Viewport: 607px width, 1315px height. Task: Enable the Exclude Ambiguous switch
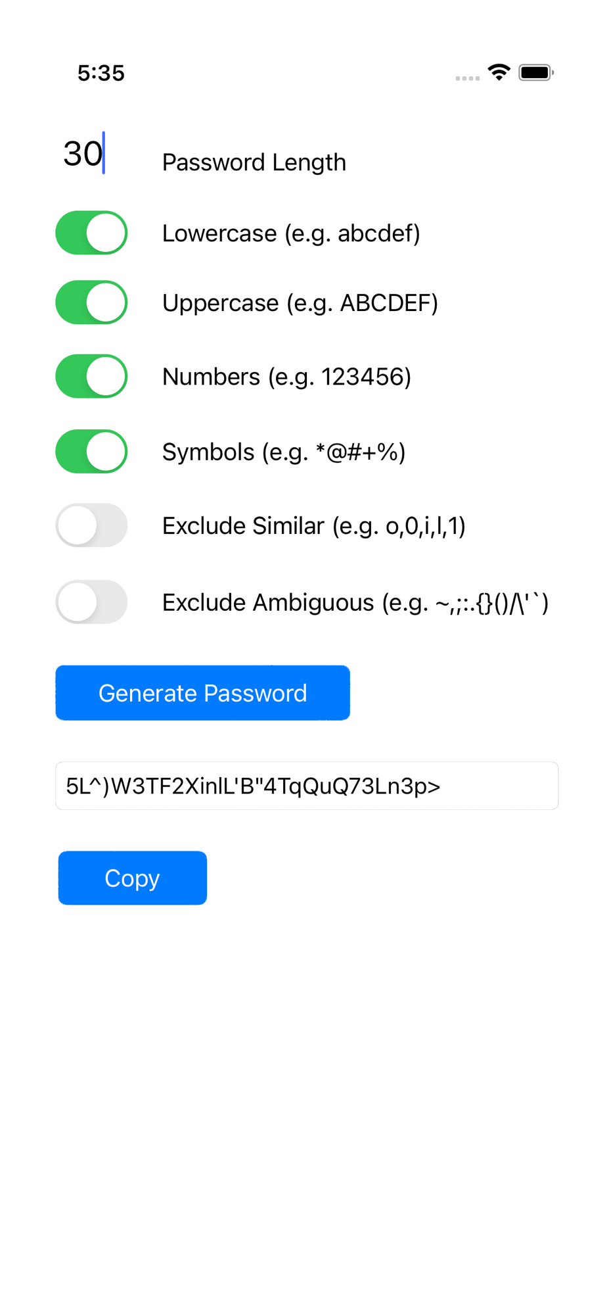(91, 602)
